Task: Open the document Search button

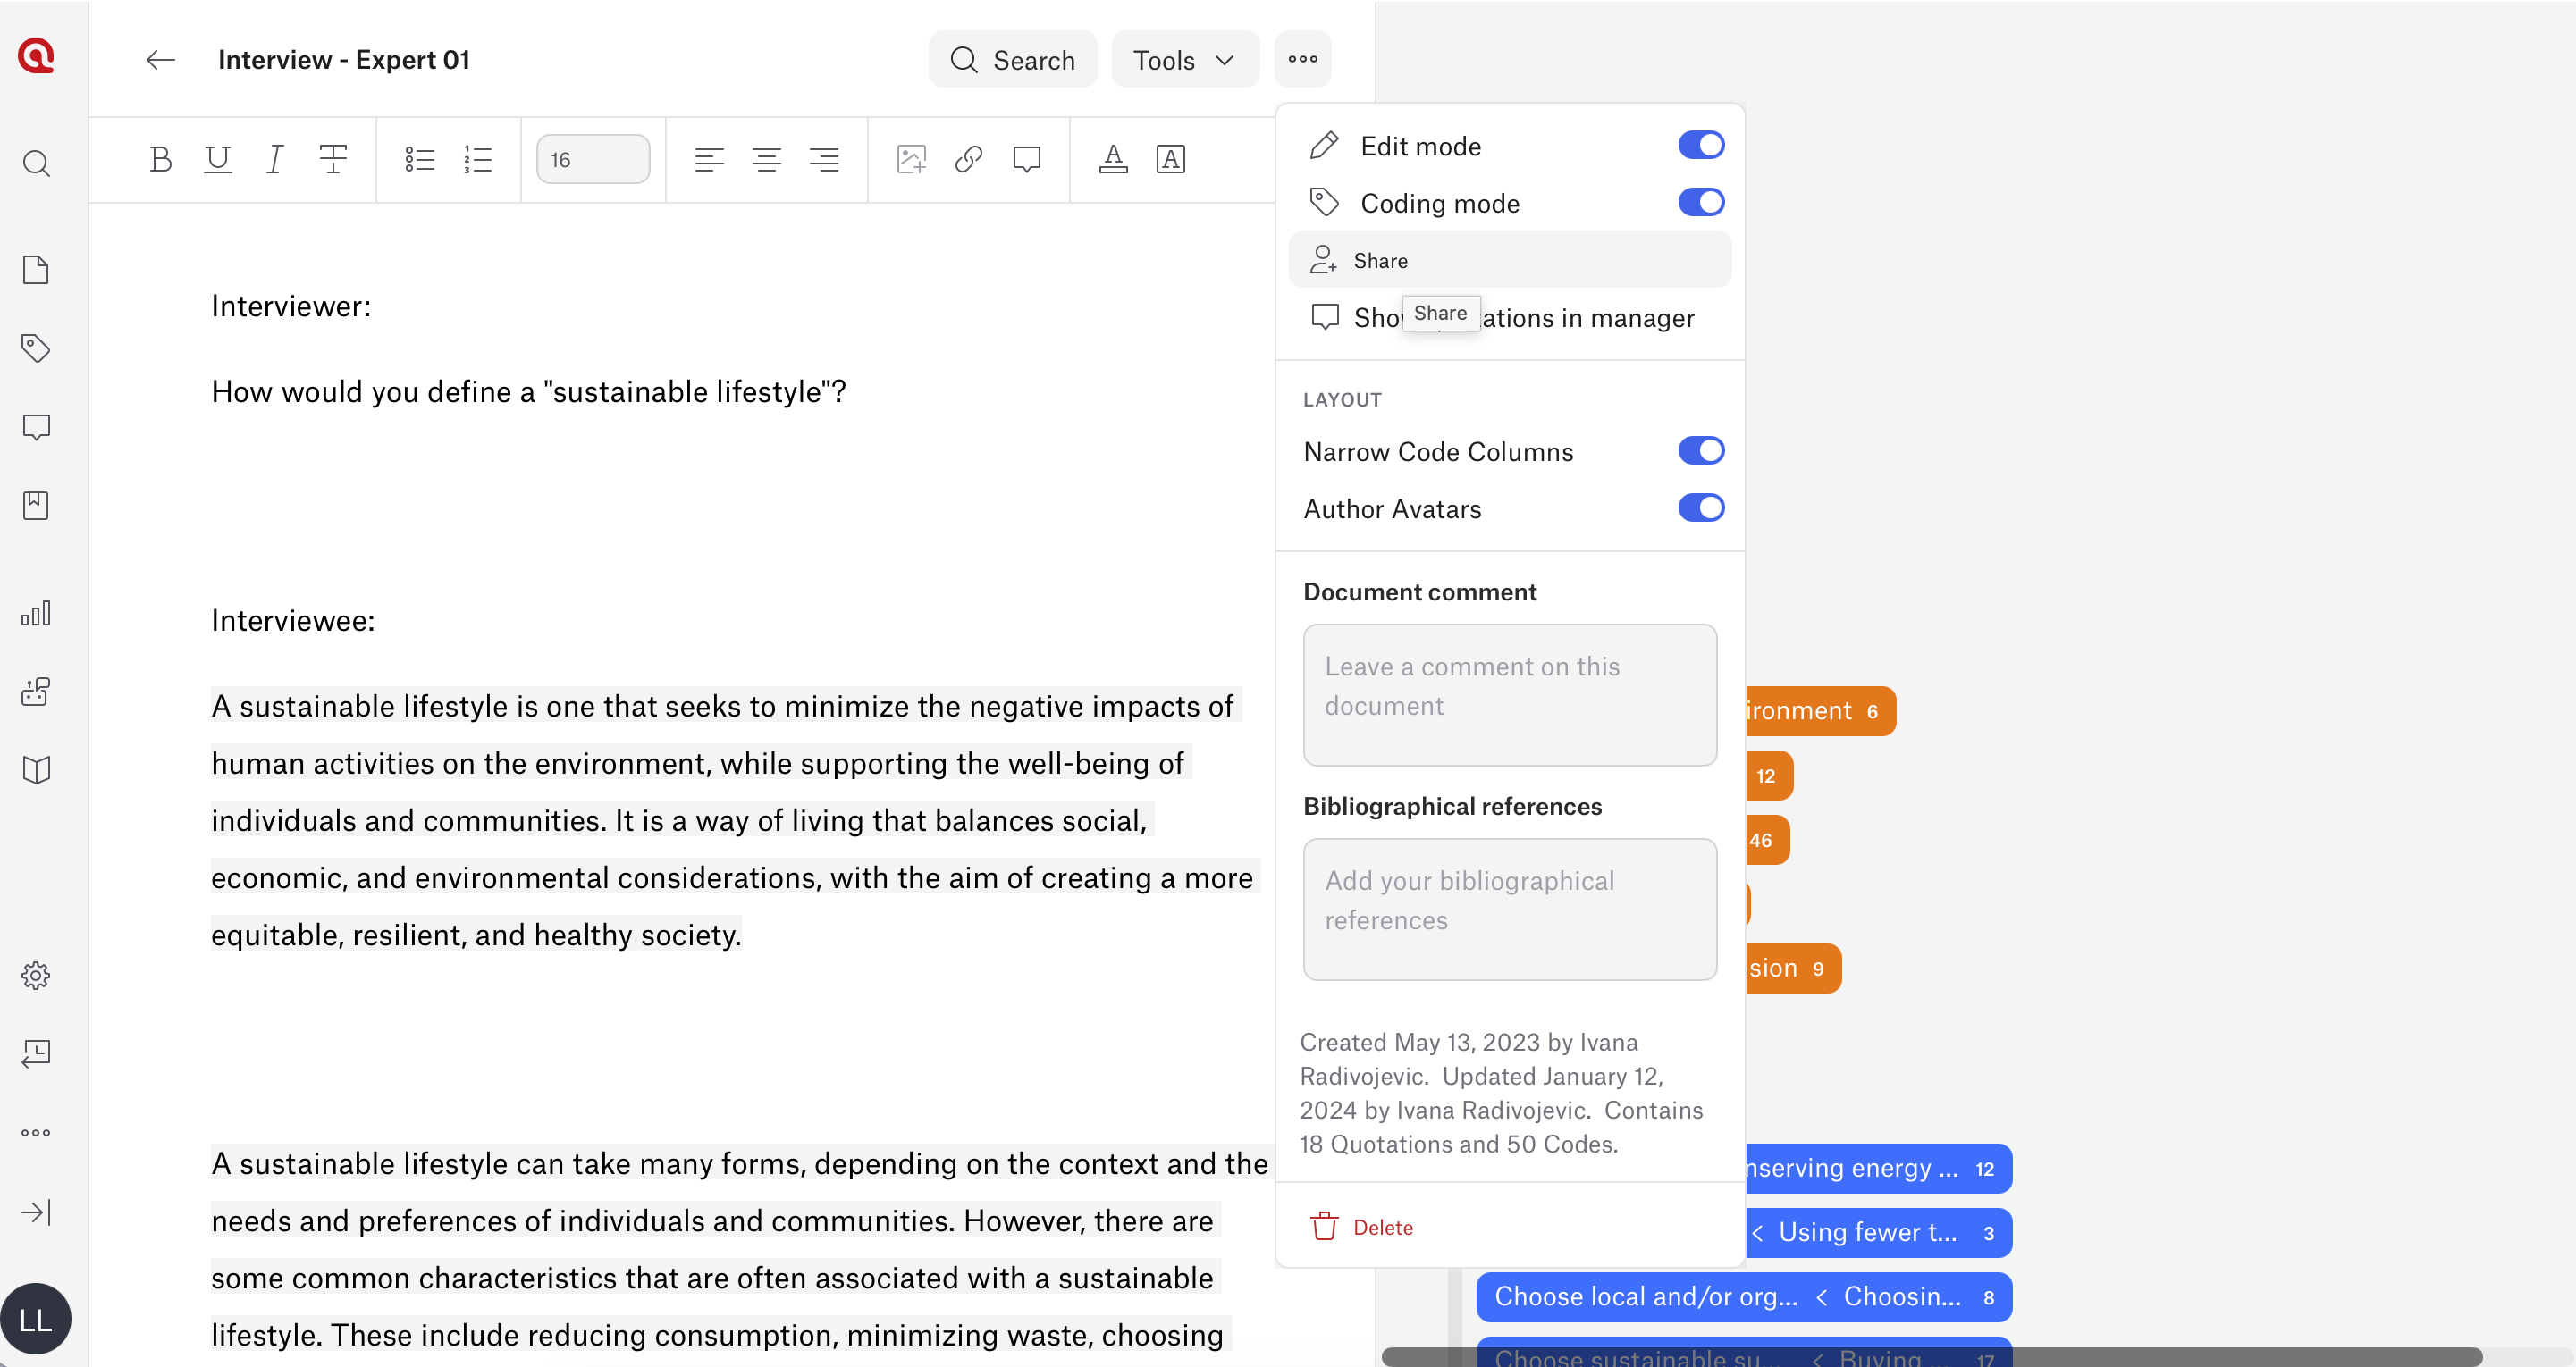Action: pyautogui.click(x=1012, y=60)
